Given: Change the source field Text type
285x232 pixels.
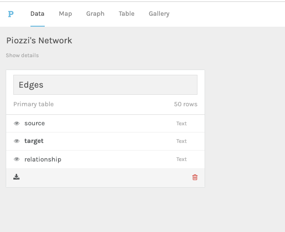Looking at the screenshot, I should (x=181, y=123).
